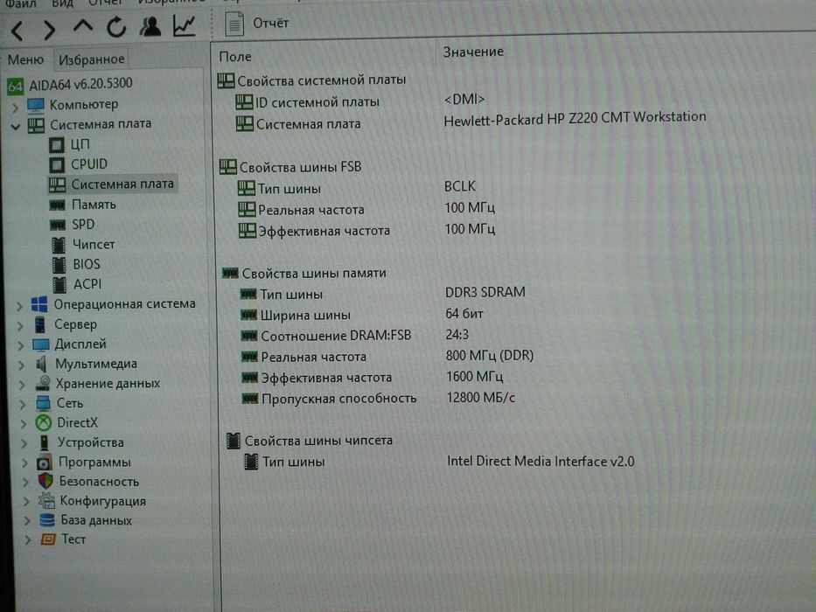
Task: Click the Сеть network icon
Action: point(43,403)
